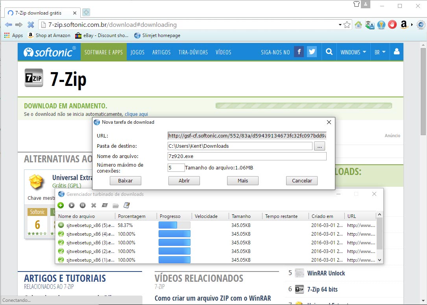Delete download with X toolbar icon
The height and width of the screenshot is (305, 427).
(94, 205)
